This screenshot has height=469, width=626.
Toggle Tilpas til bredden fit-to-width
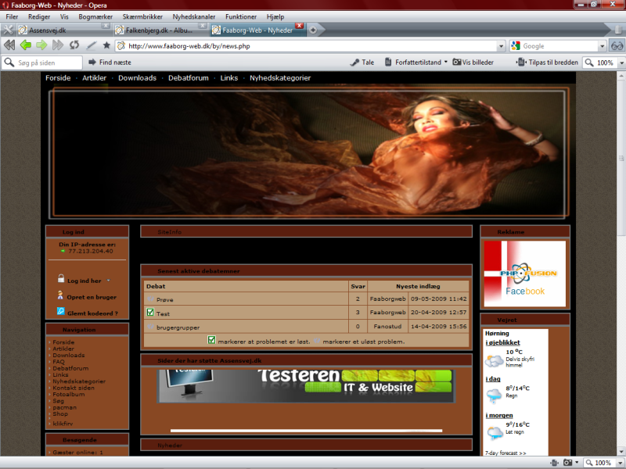546,63
